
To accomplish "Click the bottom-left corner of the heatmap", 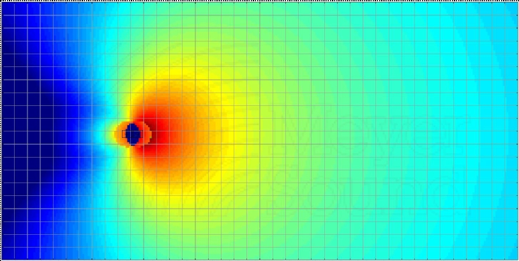I will coord(2,258).
